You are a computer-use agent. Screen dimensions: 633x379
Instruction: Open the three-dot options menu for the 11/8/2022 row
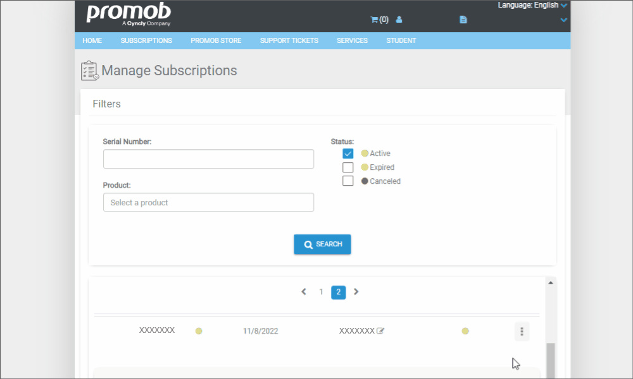(522, 331)
